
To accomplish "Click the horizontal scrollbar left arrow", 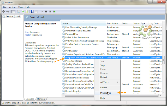I will pyautogui.click(x=63, y=95).
